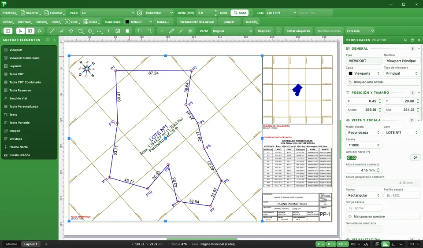The width and height of the screenshot is (423, 248).
Task: Select the lasso/comment bubble tool
Action: [x=39, y=31]
